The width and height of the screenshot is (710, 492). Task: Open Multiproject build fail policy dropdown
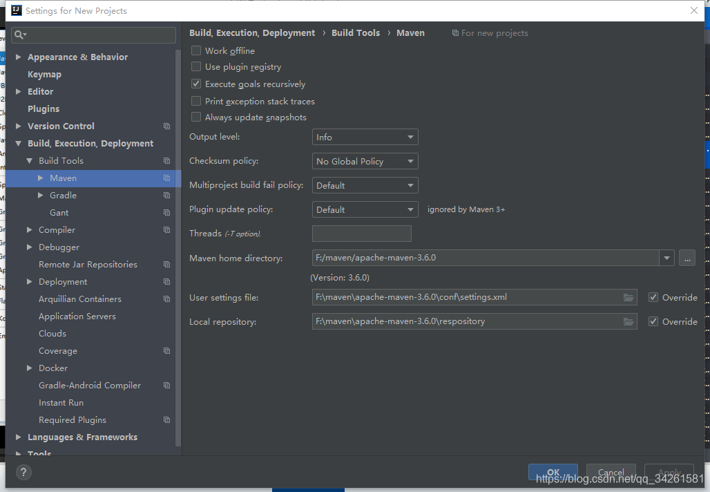point(365,185)
